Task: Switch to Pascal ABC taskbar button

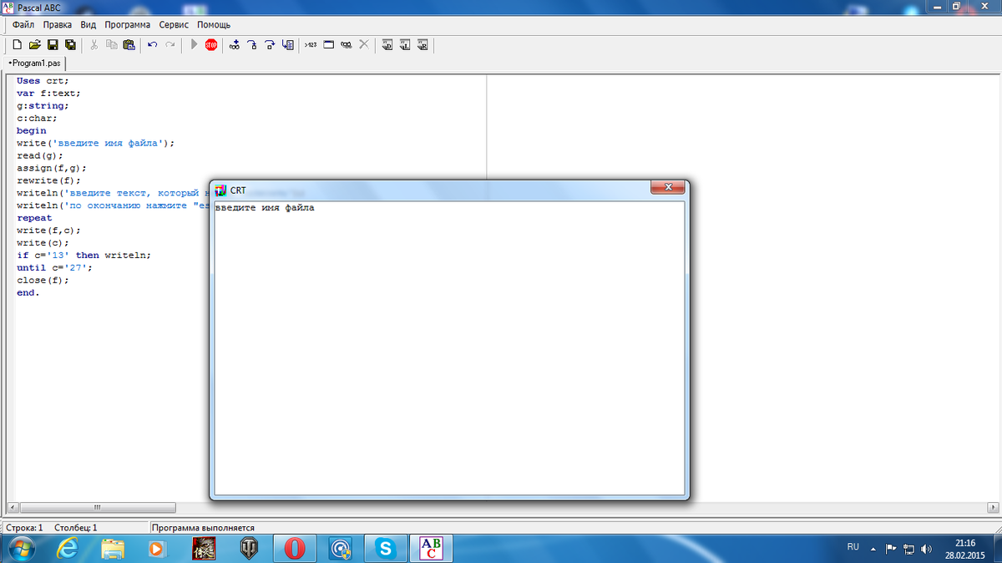Action: (x=431, y=548)
